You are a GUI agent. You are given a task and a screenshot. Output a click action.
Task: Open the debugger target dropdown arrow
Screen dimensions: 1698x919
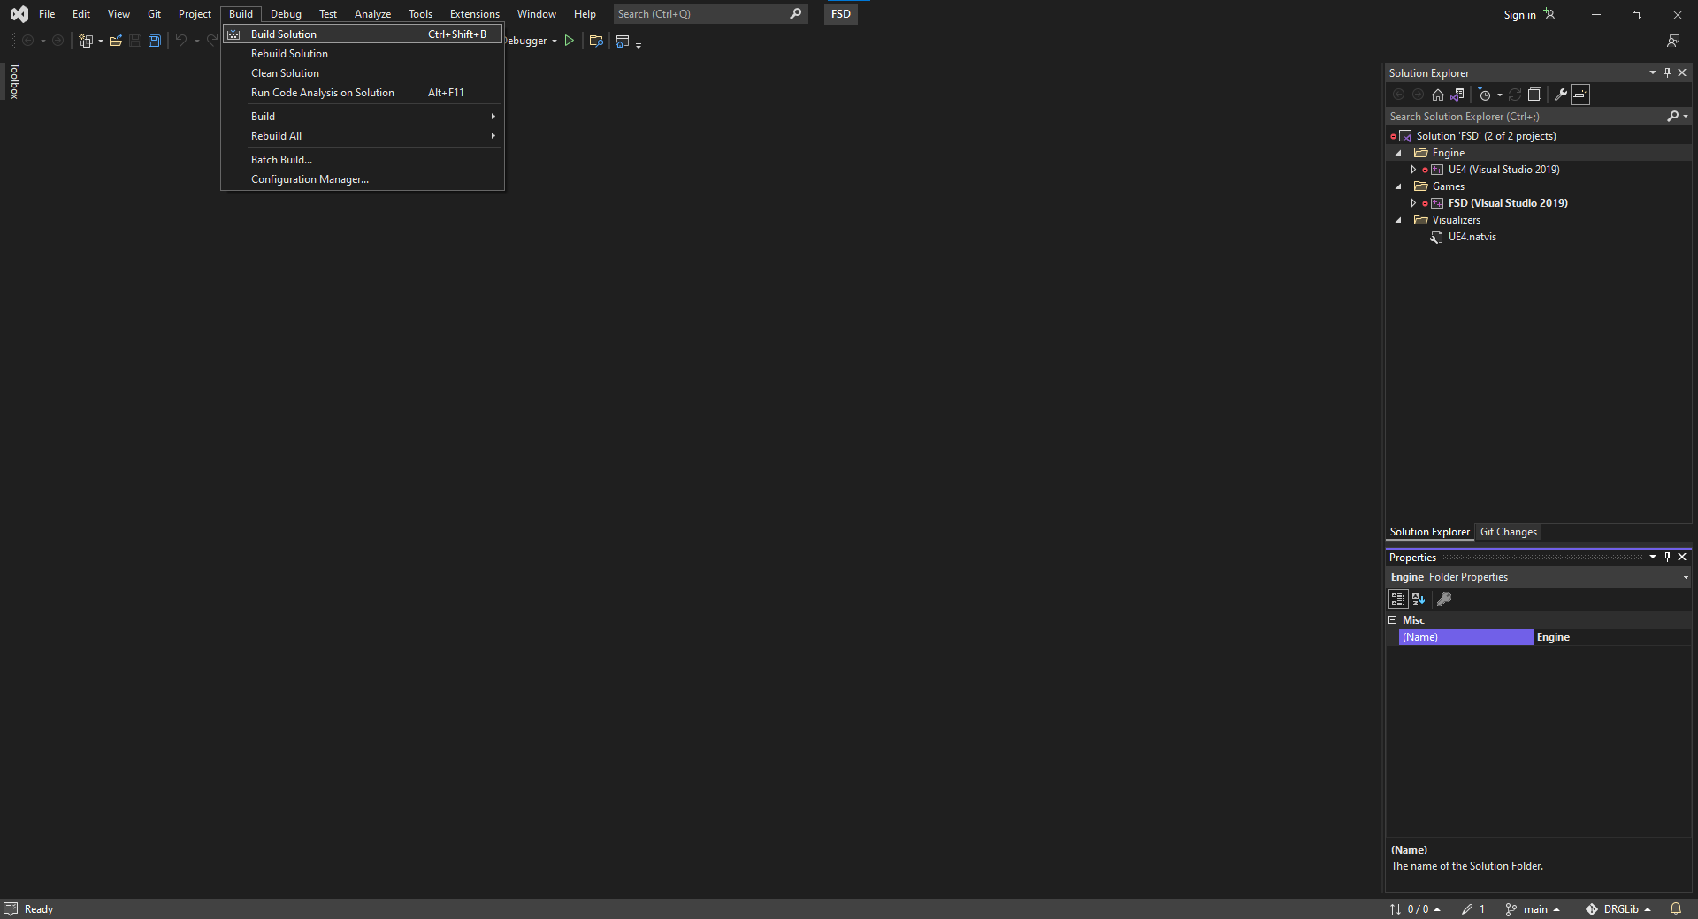[555, 42]
